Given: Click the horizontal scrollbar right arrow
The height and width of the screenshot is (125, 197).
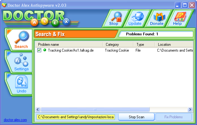Looking at the screenshot, I should [x=190, y=109].
